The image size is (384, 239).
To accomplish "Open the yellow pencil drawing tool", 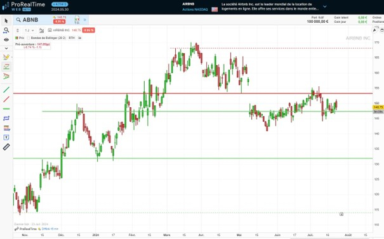I will 6,57.
